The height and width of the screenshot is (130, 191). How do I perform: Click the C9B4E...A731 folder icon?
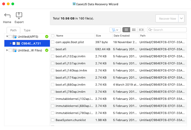(18, 43)
